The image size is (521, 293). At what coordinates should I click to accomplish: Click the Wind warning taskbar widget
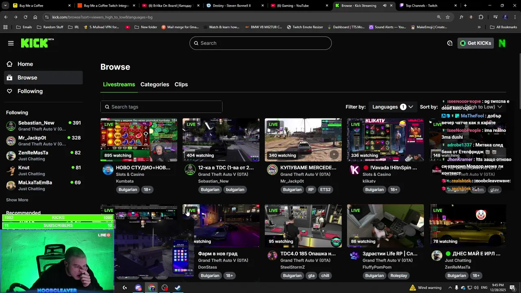[x=426, y=288]
